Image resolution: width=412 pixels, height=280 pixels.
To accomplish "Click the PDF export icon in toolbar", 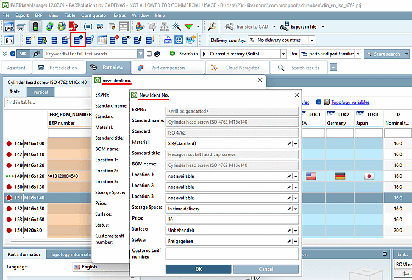I will click(73, 26).
